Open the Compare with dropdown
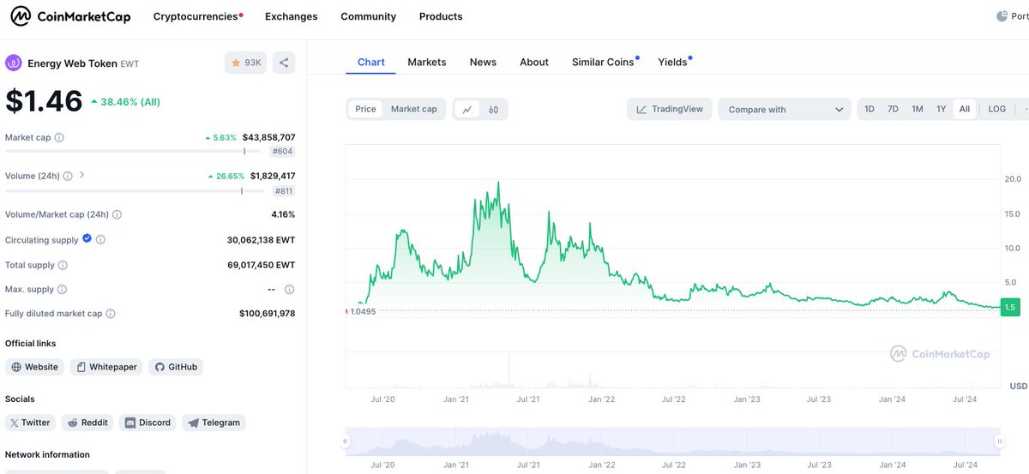The height and width of the screenshot is (474, 1029). click(785, 109)
